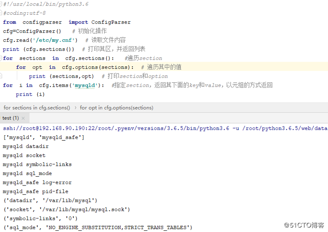Viewport: 328px width, 232px height.
Task: Click the ssh://root@192.168.90.190 command line
Action: (165, 128)
